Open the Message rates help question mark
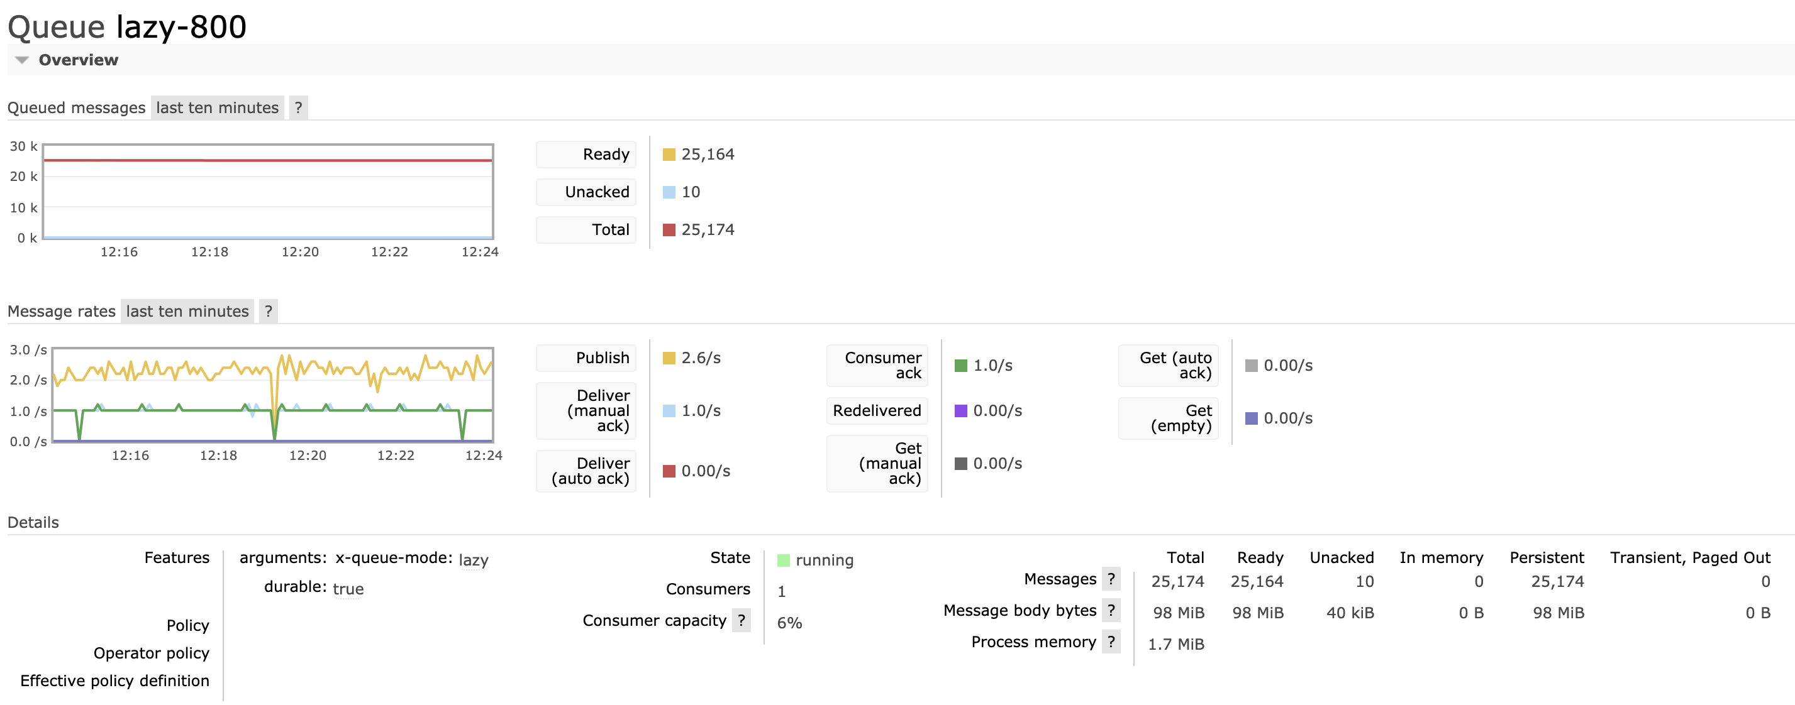Viewport: 1795px width, 705px height. coord(269,311)
